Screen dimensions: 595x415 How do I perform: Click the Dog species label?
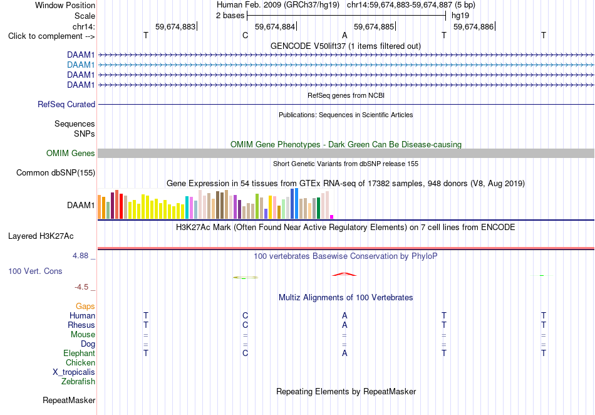pyautogui.click(x=88, y=344)
